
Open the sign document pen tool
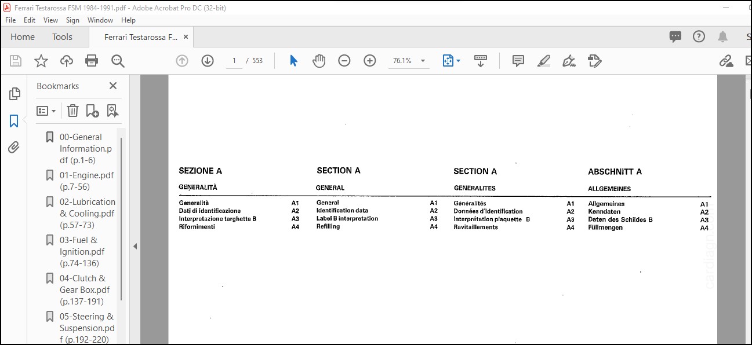click(x=569, y=61)
